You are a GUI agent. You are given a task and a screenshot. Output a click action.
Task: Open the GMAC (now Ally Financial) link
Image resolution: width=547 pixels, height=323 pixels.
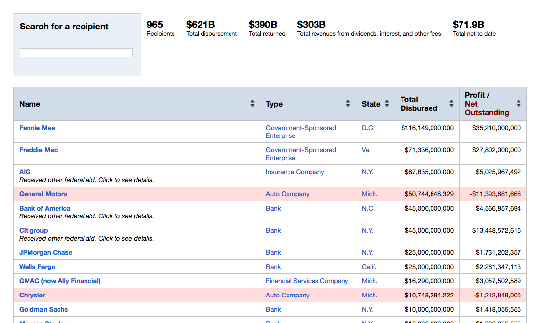(x=59, y=281)
